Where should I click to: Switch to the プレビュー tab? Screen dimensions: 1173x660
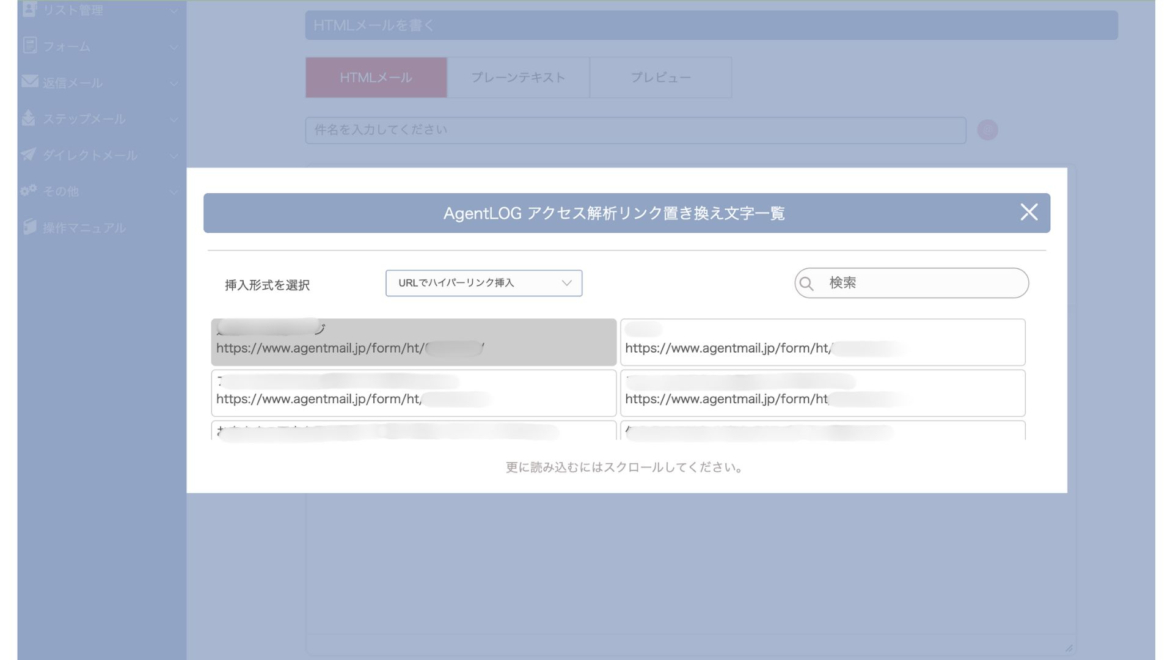tap(660, 78)
